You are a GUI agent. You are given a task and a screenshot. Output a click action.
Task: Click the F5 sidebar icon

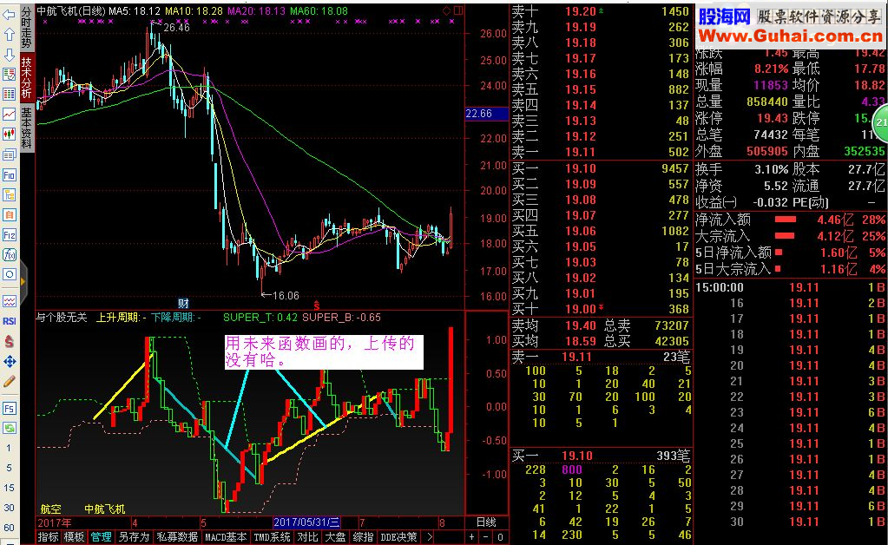[x=9, y=409]
